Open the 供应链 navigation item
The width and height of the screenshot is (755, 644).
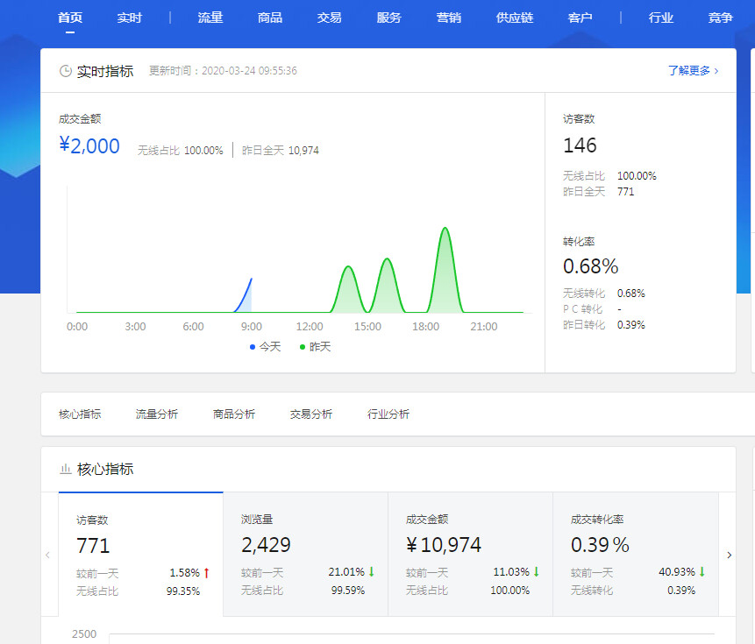point(515,18)
